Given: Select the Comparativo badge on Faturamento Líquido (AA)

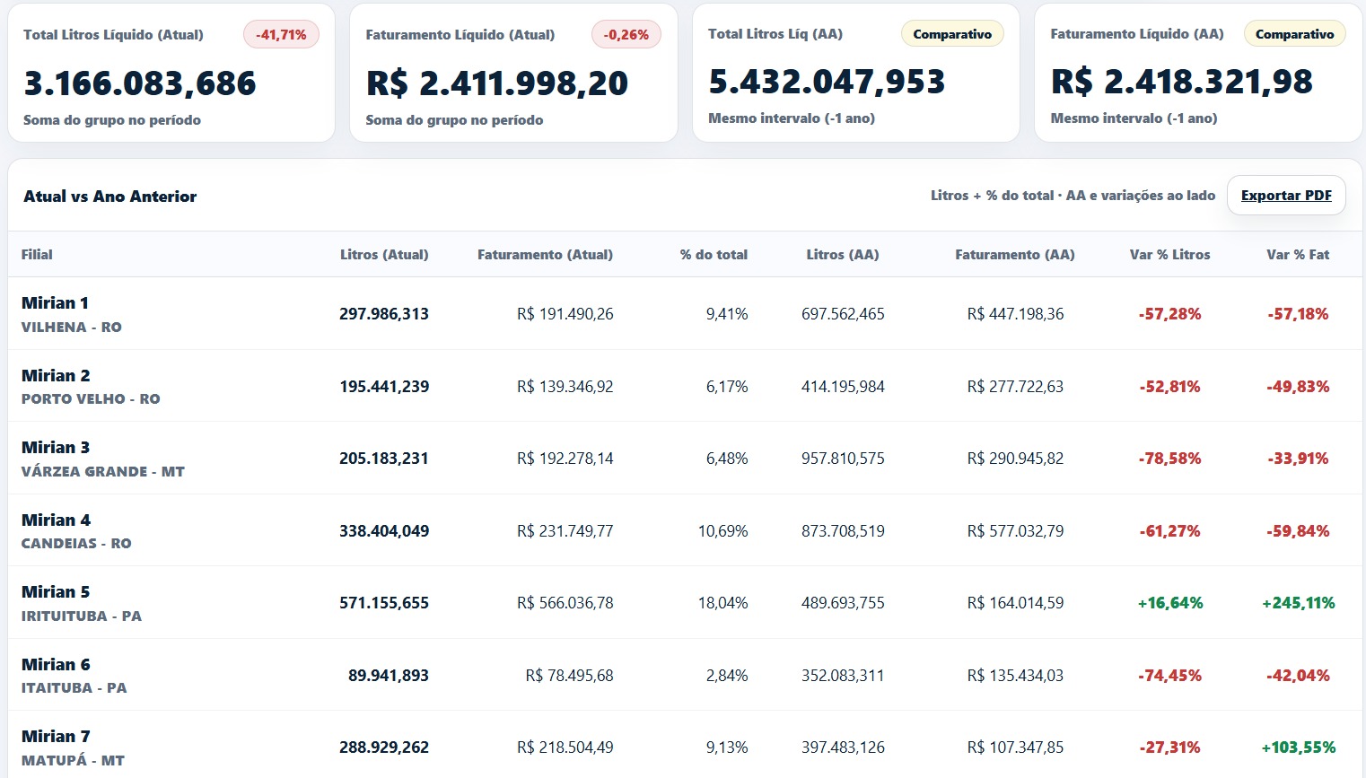Looking at the screenshot, I should (x=1294, y=33).
